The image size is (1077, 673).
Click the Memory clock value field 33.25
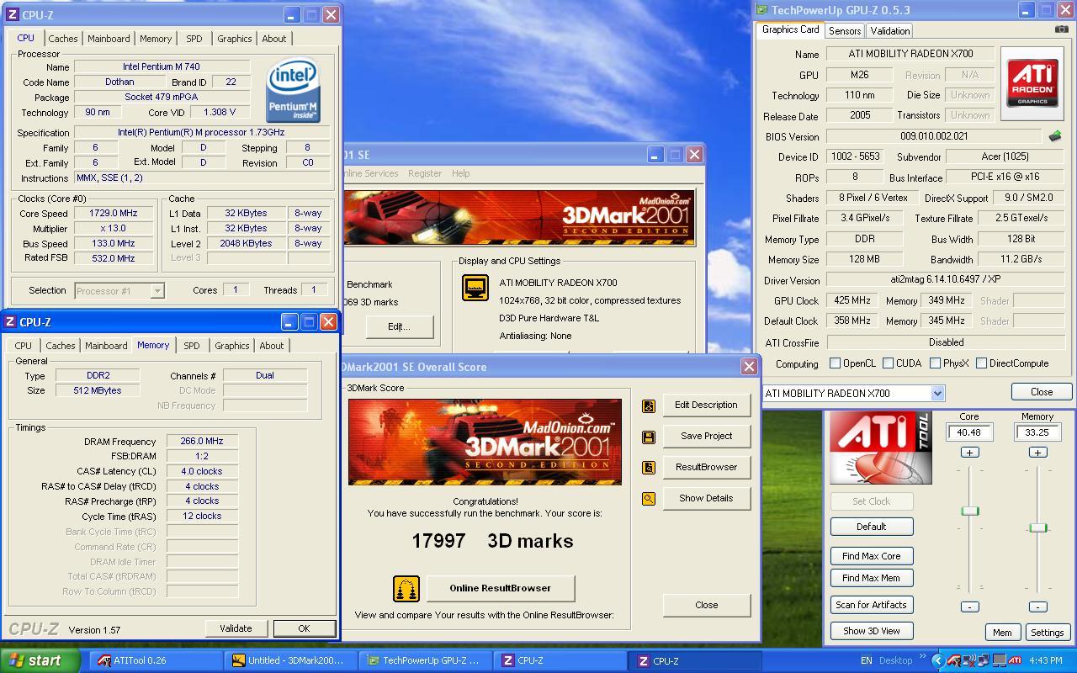pyautogui.click(x=1037, y=432)
